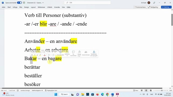The image size is (173, 97).
Task: Click the zoom slider in status bar
Action: tap(161, 91)
